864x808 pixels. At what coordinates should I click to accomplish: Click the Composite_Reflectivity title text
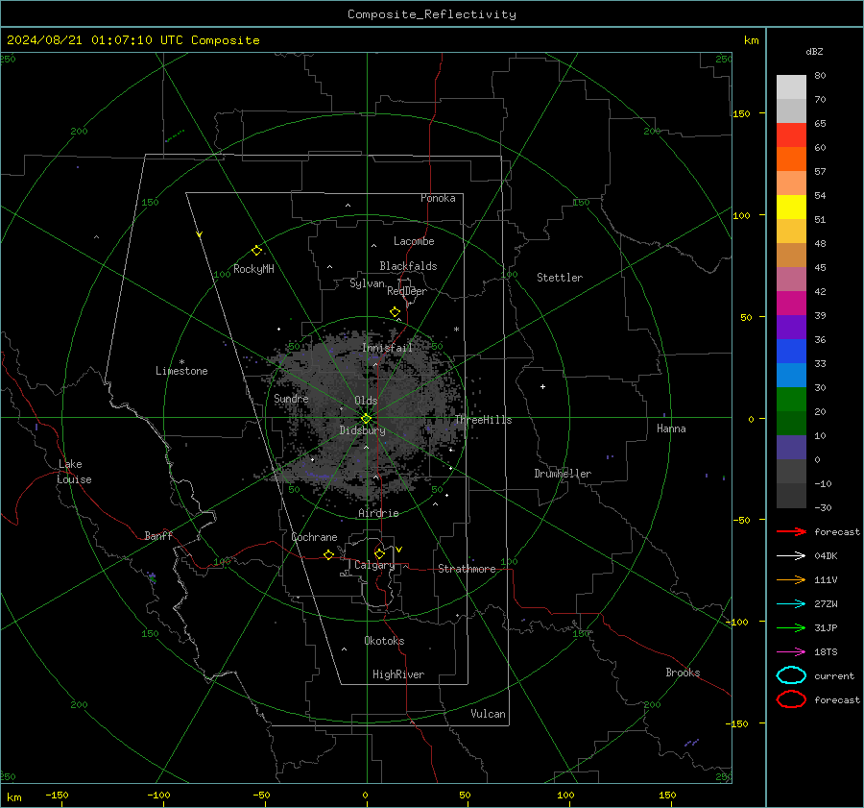coord(432,14)
